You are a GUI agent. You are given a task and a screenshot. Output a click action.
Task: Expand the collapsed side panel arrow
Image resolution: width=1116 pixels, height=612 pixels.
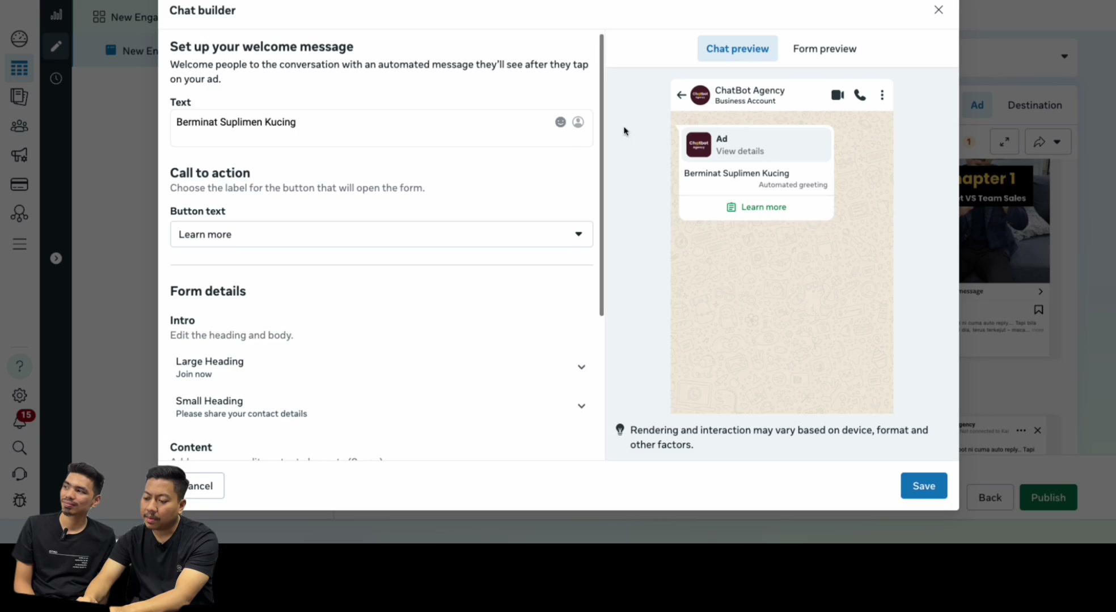(x=56, y=258)
